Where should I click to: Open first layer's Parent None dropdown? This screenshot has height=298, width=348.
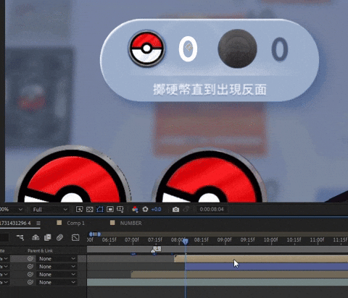pyautogui.click(x=57, y=259)
